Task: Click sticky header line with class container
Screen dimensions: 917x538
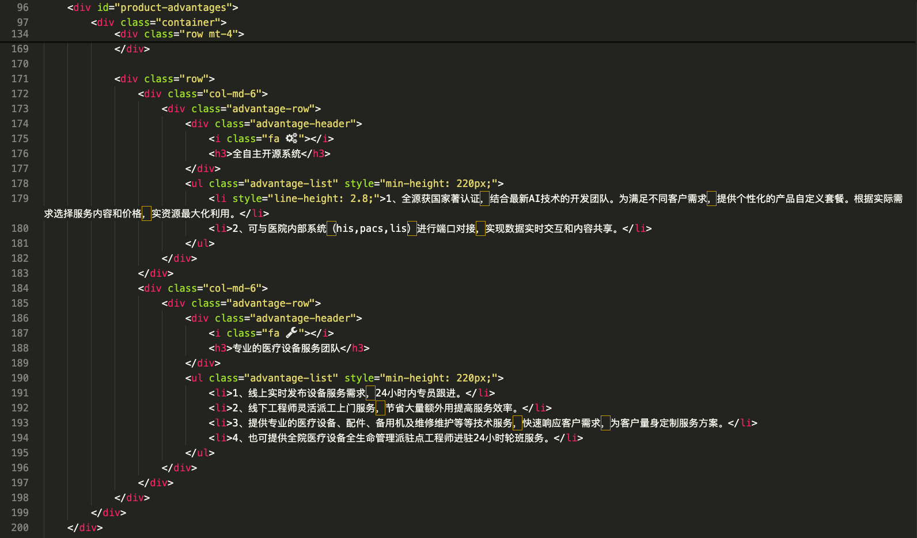Action: 158,22
